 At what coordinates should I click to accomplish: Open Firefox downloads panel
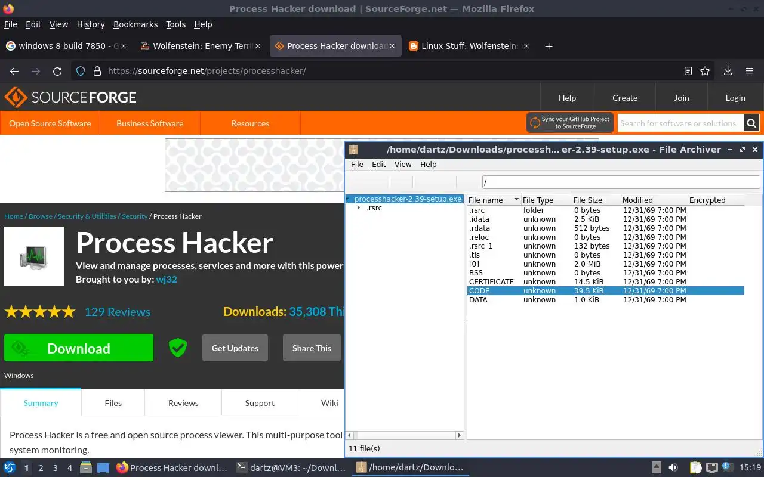(728, 71)
